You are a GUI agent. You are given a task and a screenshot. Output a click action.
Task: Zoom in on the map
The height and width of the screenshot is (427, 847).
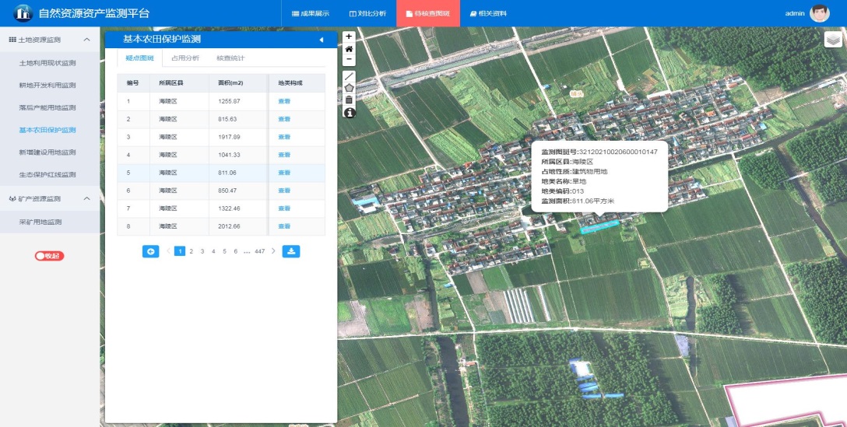[349, 37]
